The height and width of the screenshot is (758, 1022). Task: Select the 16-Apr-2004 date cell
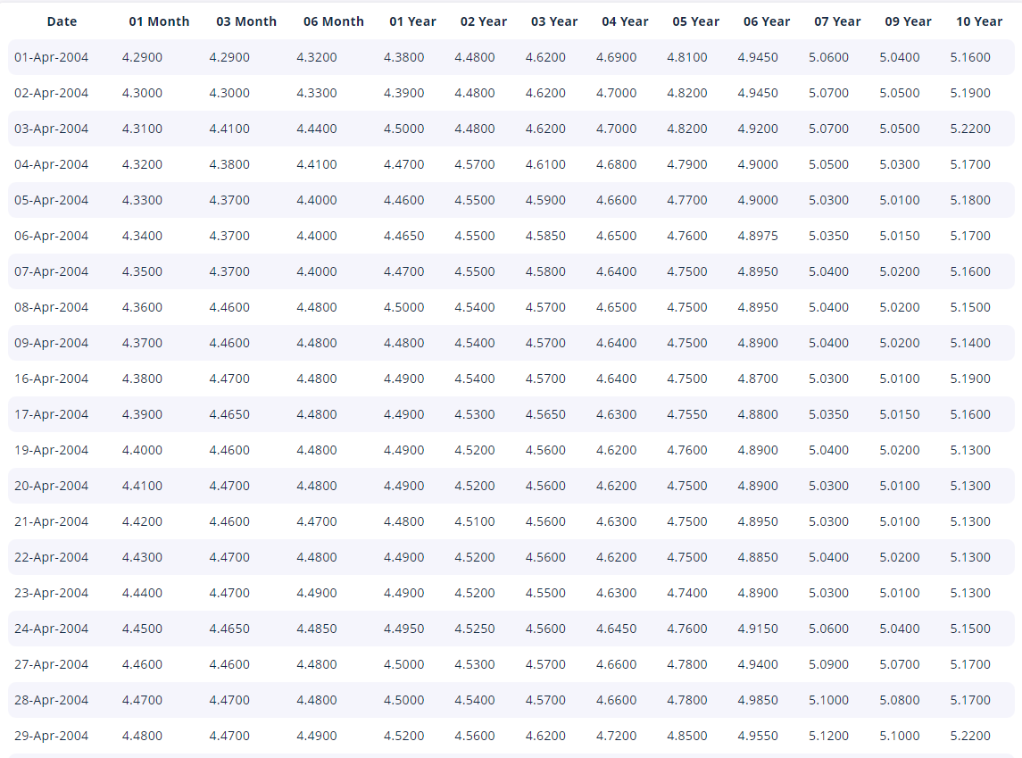[x=52, y=379]
